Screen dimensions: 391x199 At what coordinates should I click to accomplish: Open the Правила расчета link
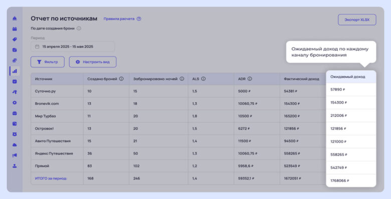(x=119, y=19)
